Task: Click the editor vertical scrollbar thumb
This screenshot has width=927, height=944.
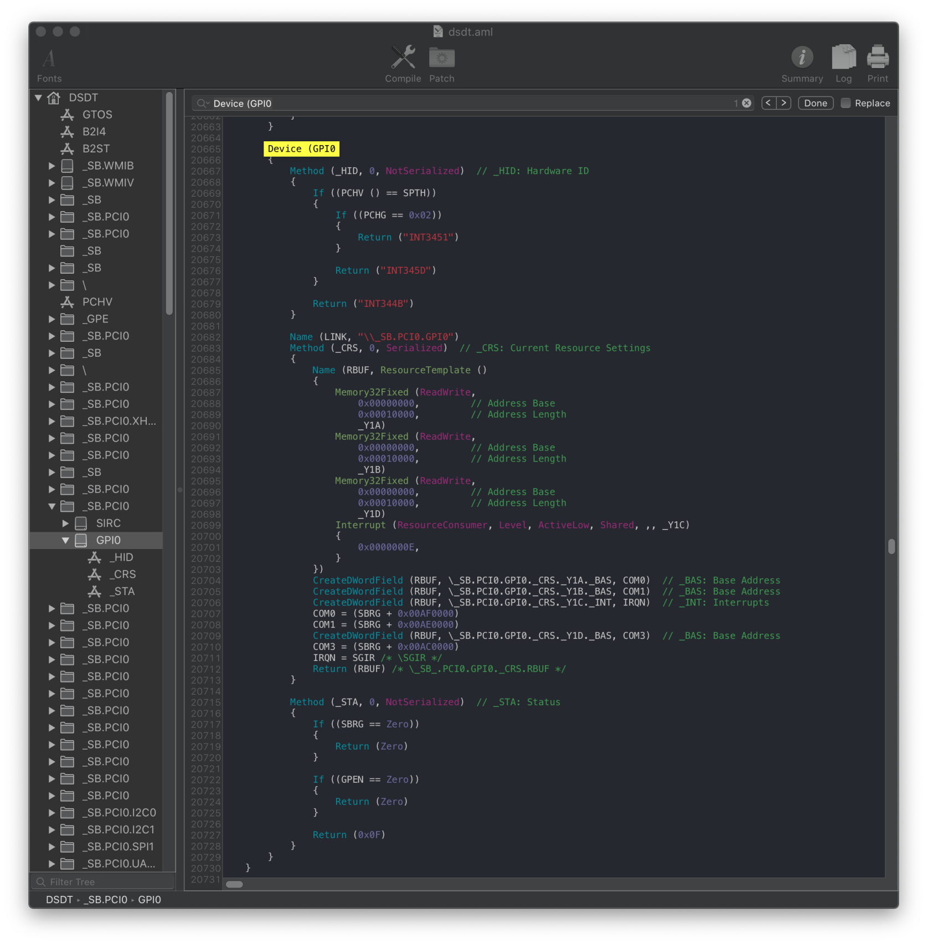Action: (x=891, y=546)
